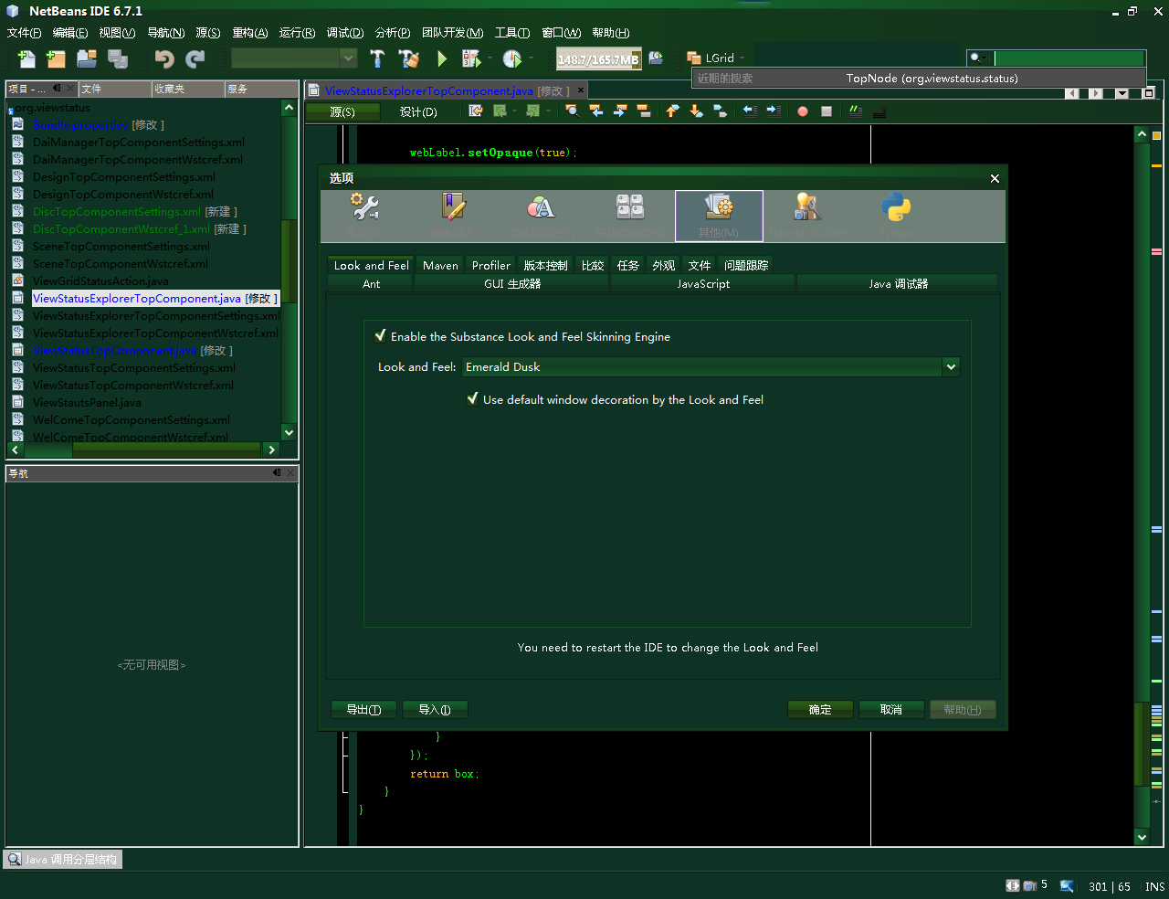The width and height of the screenshot is (1169, 899).
Task: Switch to the 文件 panel tab on the left
Action: click(115, 89)
